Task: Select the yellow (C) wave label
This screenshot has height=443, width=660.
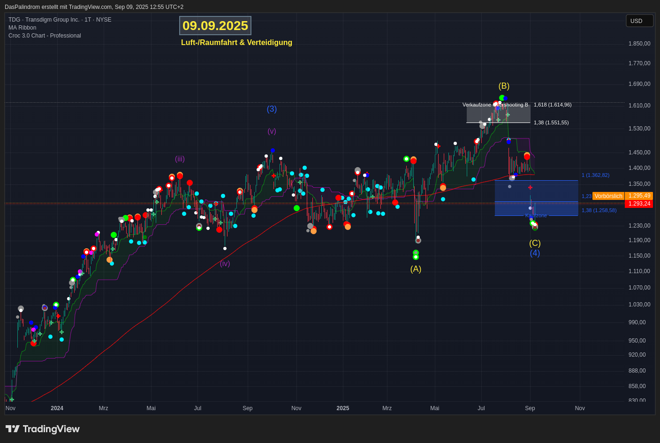Action: [535, 243]
